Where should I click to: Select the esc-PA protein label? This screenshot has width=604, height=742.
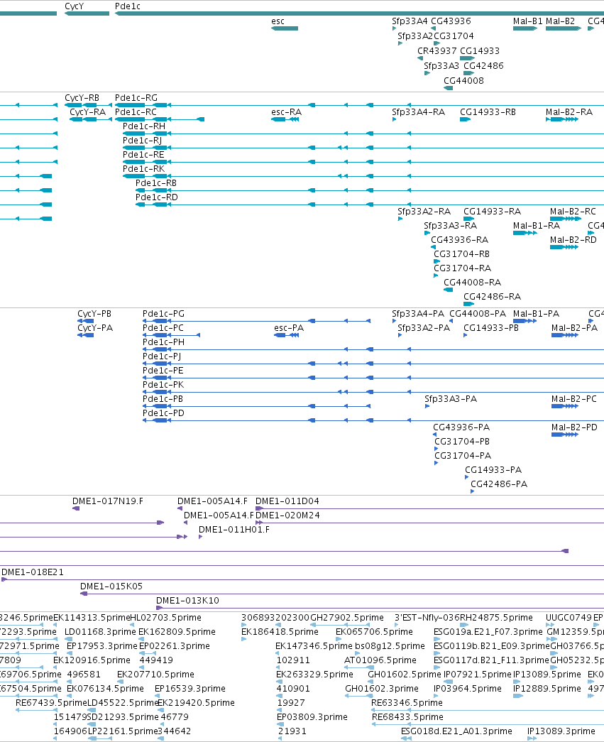[289, 327]
